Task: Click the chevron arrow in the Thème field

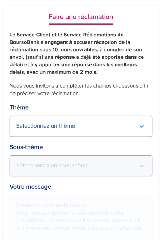Action: click(x=142, y=126)
